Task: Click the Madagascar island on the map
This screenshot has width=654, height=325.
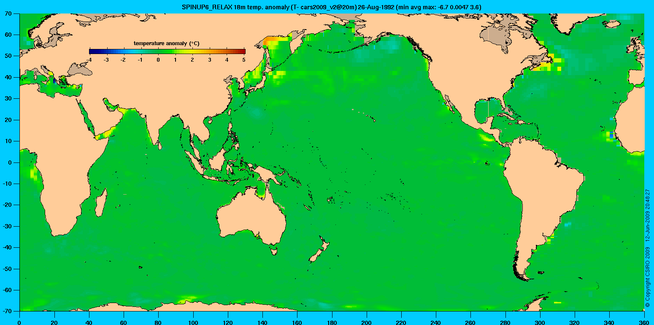Action: click(x=101, y=203)
